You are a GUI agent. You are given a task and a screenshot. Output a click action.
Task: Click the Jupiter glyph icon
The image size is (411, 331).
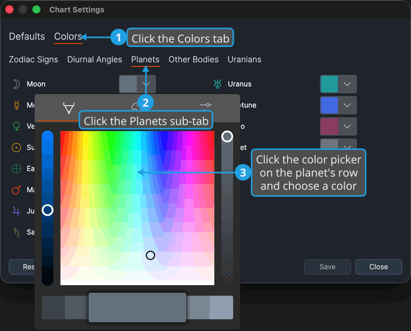(16, 211)
